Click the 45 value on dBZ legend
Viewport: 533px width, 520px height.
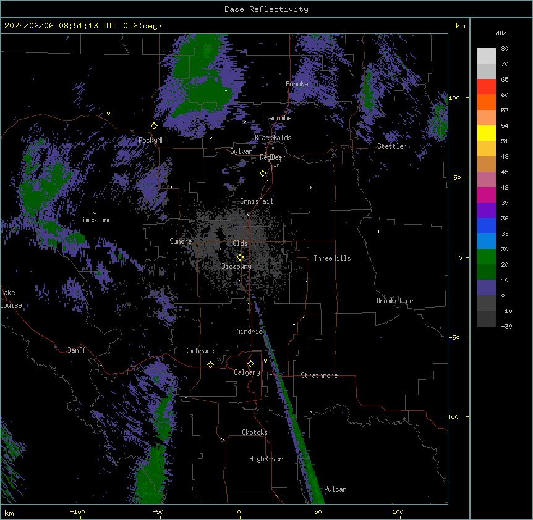tap(505, 172)
